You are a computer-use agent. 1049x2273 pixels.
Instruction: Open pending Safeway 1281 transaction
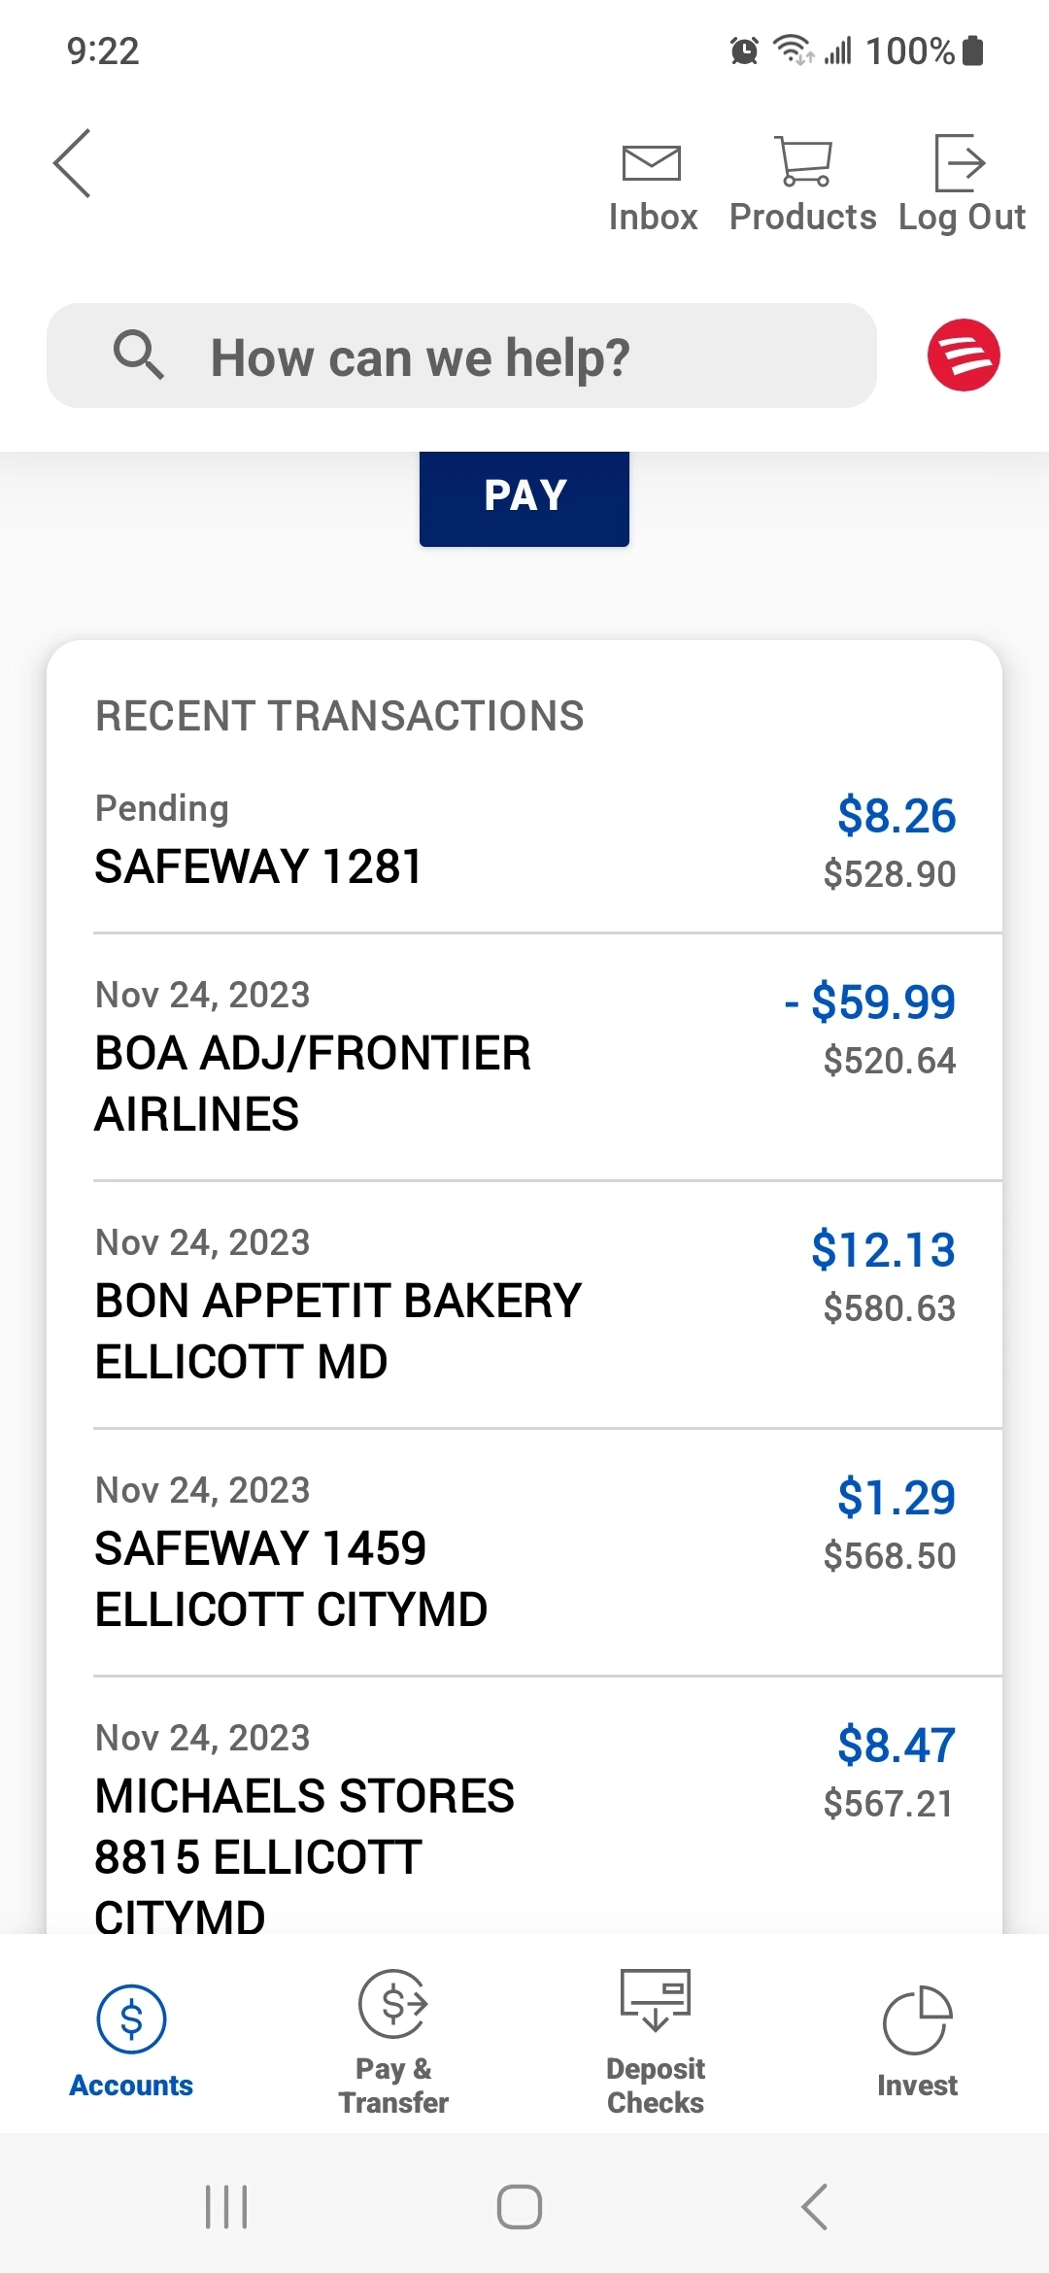click(x=524, y=841)
